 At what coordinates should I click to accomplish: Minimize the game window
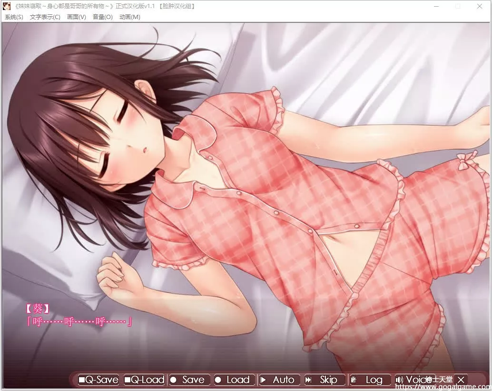coord(436,6)
